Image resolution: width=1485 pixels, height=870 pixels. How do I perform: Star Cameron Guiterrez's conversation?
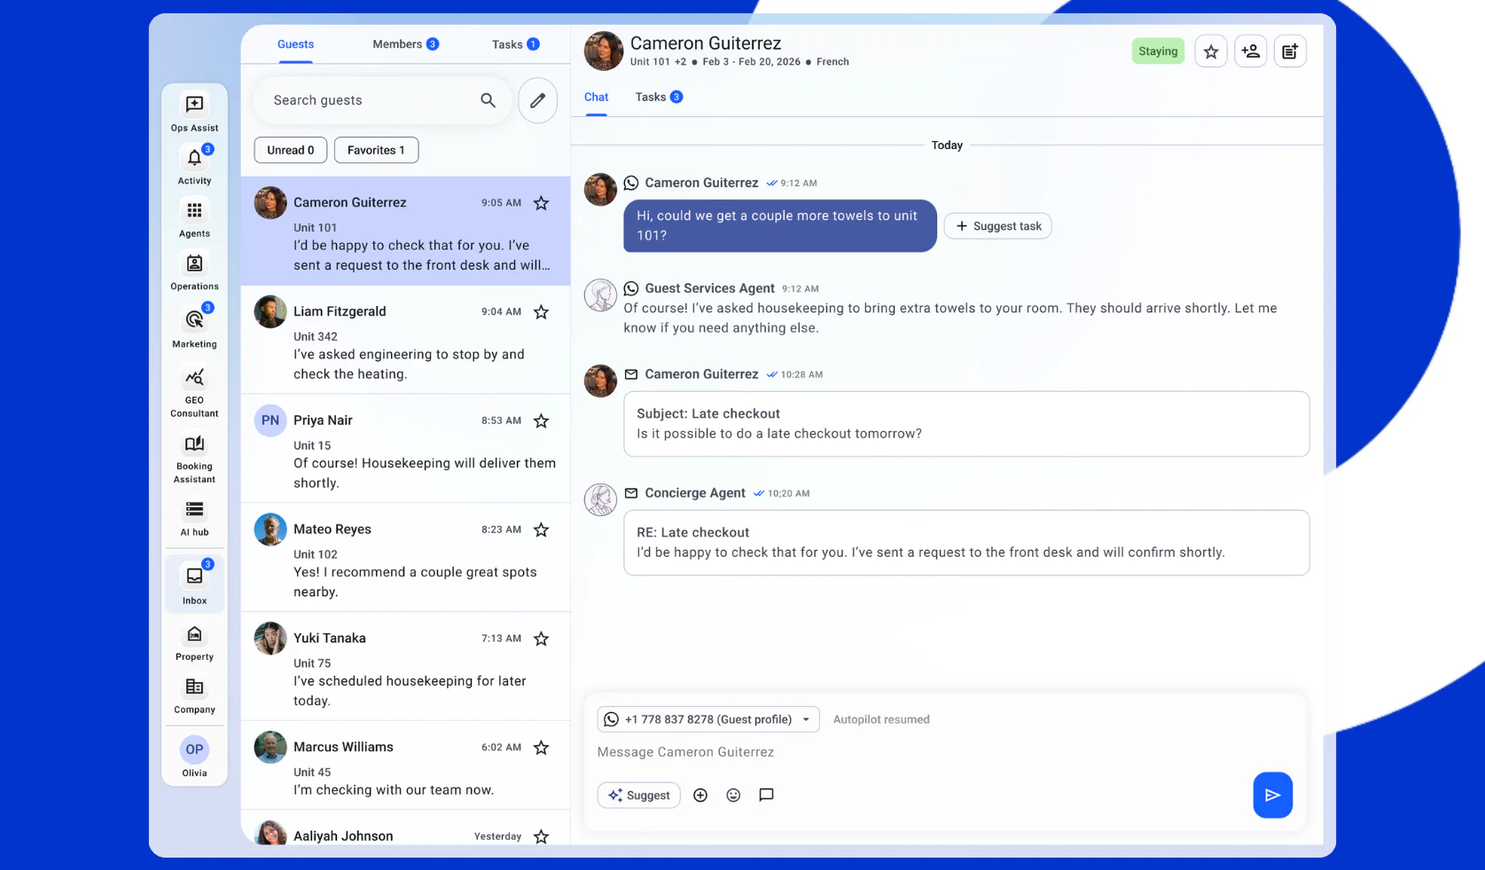[x=541, y=203]
